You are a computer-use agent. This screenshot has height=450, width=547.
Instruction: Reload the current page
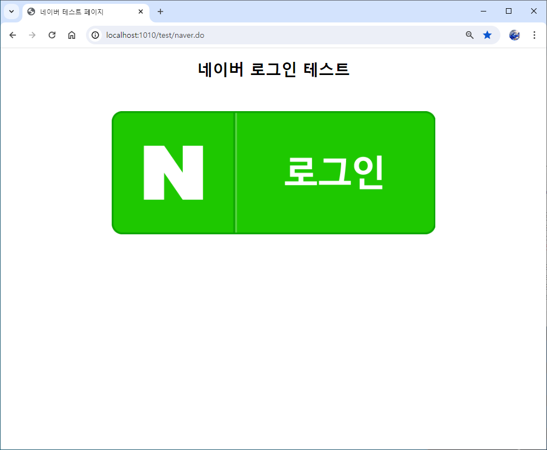coord(52,35)
